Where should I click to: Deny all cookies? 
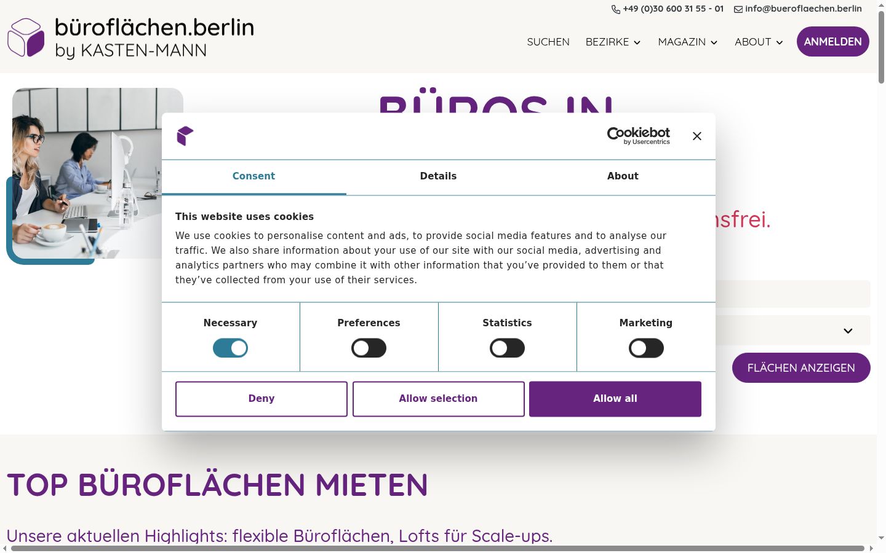click(261, 399)
